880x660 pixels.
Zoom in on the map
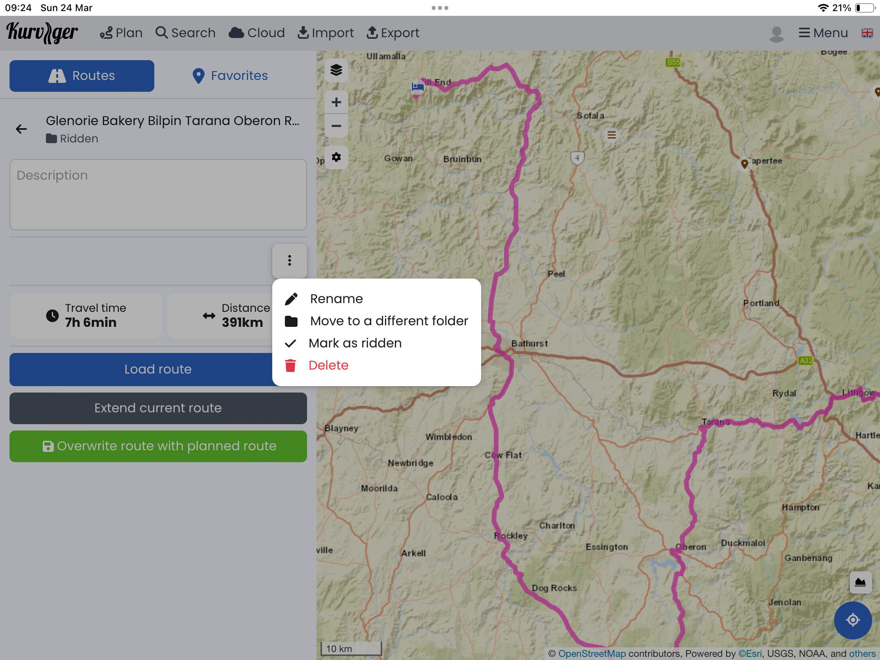click(x=336, y=102)
